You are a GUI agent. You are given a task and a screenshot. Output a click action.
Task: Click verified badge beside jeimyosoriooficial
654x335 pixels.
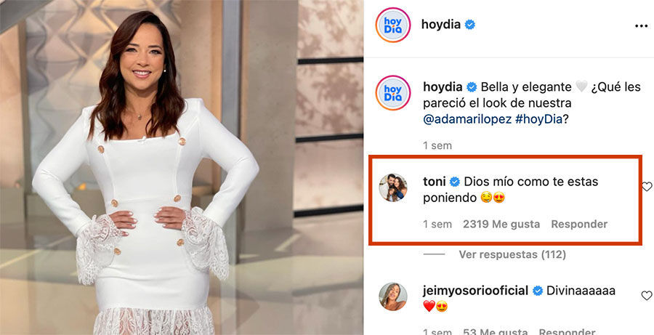538,291
